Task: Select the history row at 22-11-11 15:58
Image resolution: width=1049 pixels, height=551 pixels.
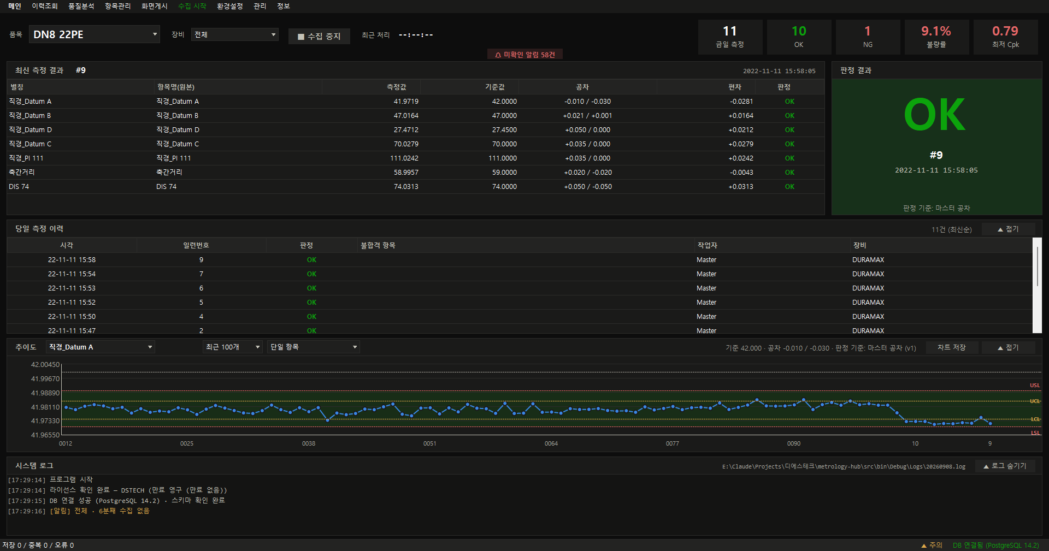Action: (x=520, y=260)
